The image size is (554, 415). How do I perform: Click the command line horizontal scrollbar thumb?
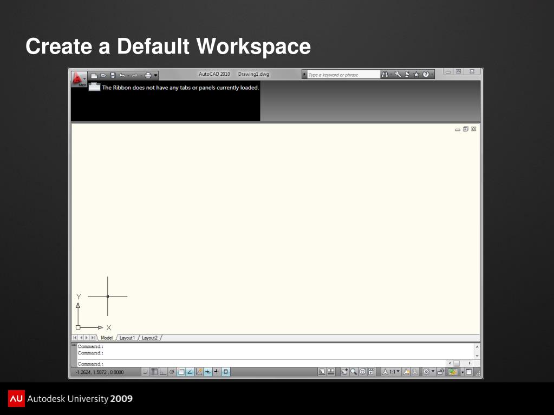click(x=457, y=363)
